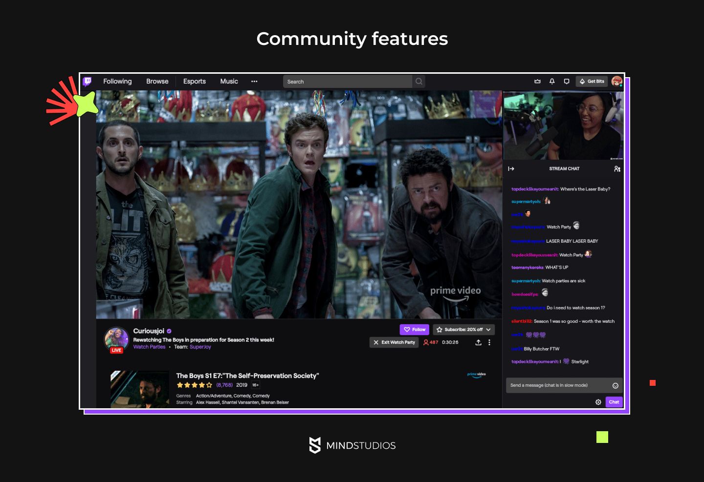704x482 pixels.
Task: Click the purple Chat send button
Action: coord(614,402)
